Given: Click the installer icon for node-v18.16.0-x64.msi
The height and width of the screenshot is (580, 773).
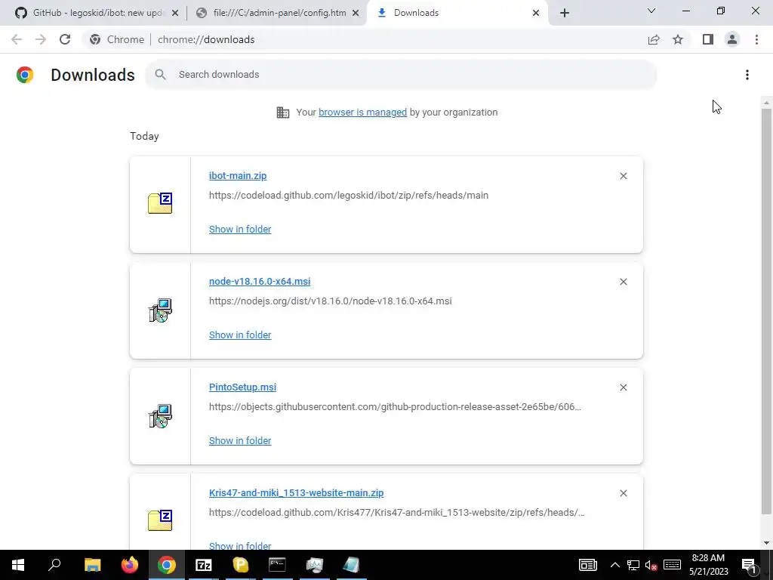Looking at the screenshot, I should click(x=160, y=310).
